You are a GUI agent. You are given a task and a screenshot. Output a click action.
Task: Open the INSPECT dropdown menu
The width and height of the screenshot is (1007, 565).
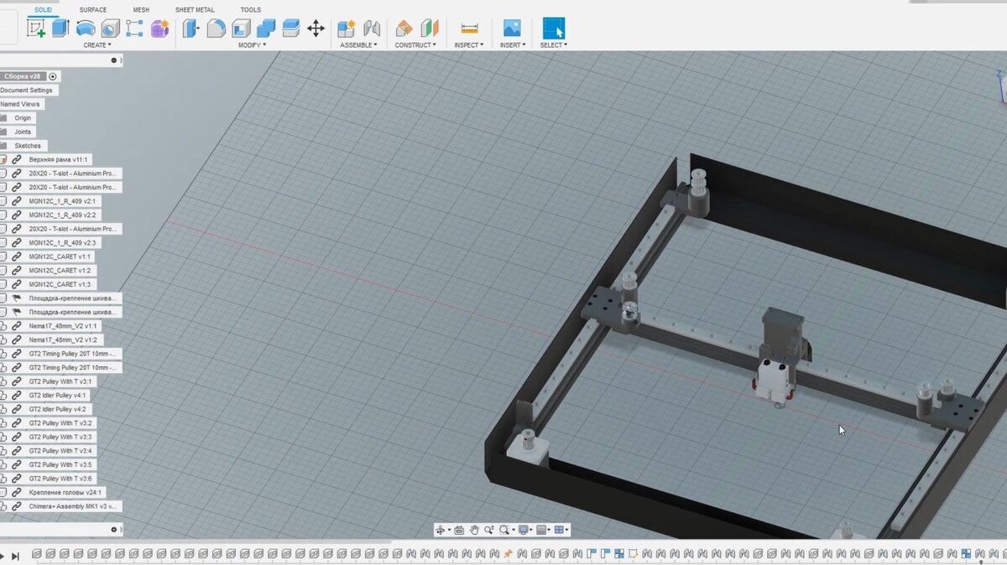point(469,45)
